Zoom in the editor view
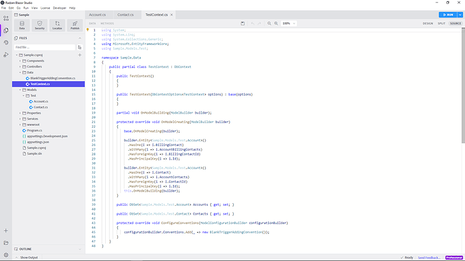This screenshot has height=261, width=465. click(276, 24)
